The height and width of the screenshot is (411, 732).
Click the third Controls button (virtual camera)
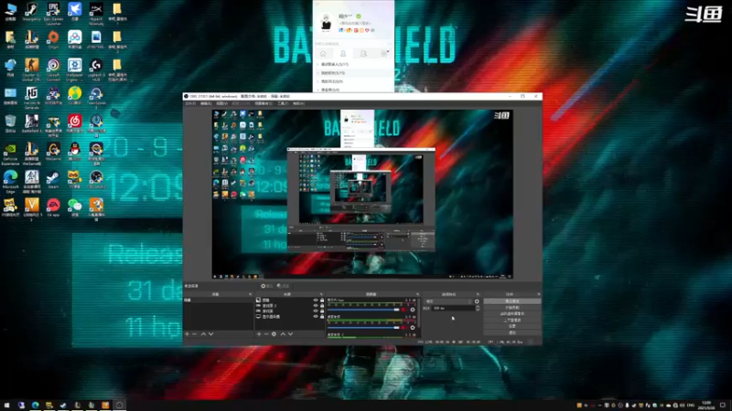512,314
